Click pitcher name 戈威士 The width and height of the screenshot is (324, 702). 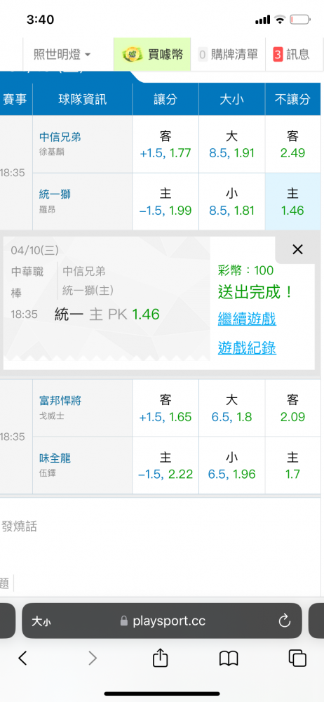click(52, 416)
